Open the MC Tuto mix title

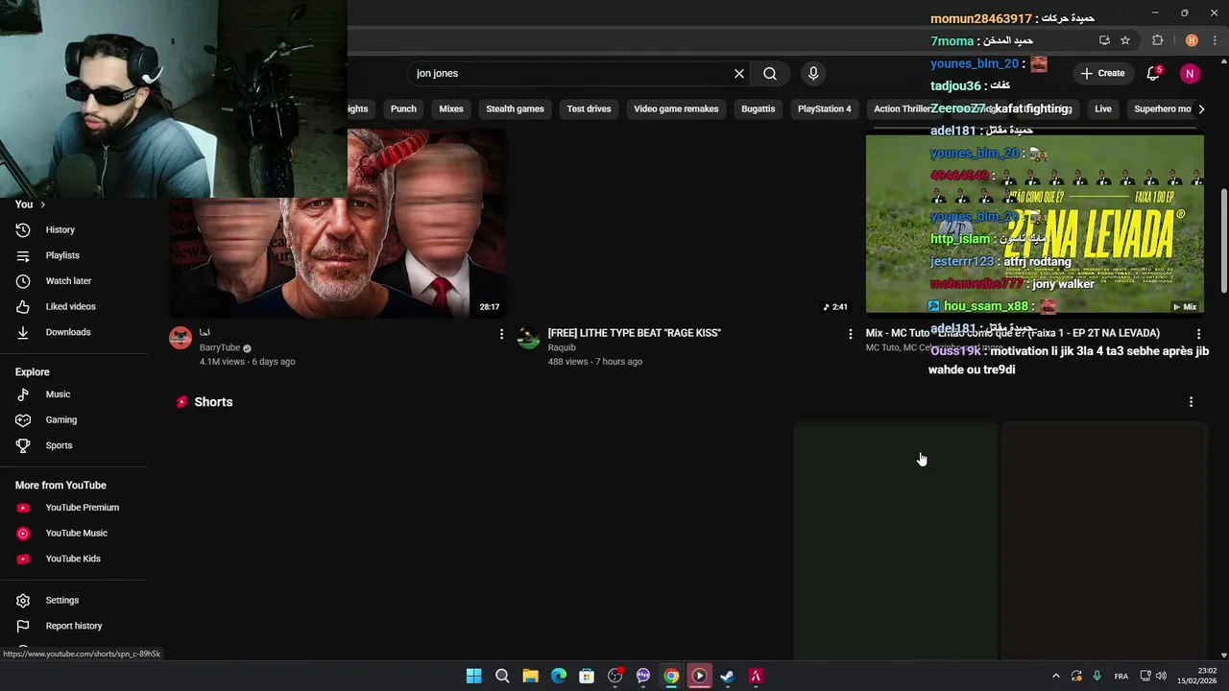click(x=1013, y=333)
